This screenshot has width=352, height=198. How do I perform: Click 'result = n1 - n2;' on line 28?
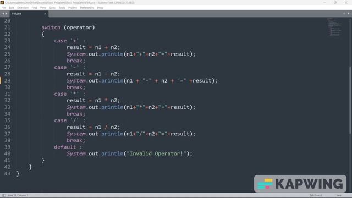coord(93,74)
